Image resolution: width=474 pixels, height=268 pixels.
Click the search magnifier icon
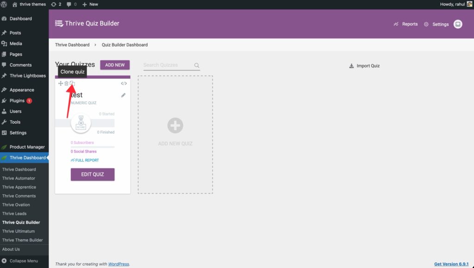coord(197,65)
